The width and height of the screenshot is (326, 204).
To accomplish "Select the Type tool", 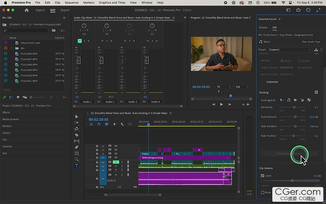I will click(x=77, y=166).
